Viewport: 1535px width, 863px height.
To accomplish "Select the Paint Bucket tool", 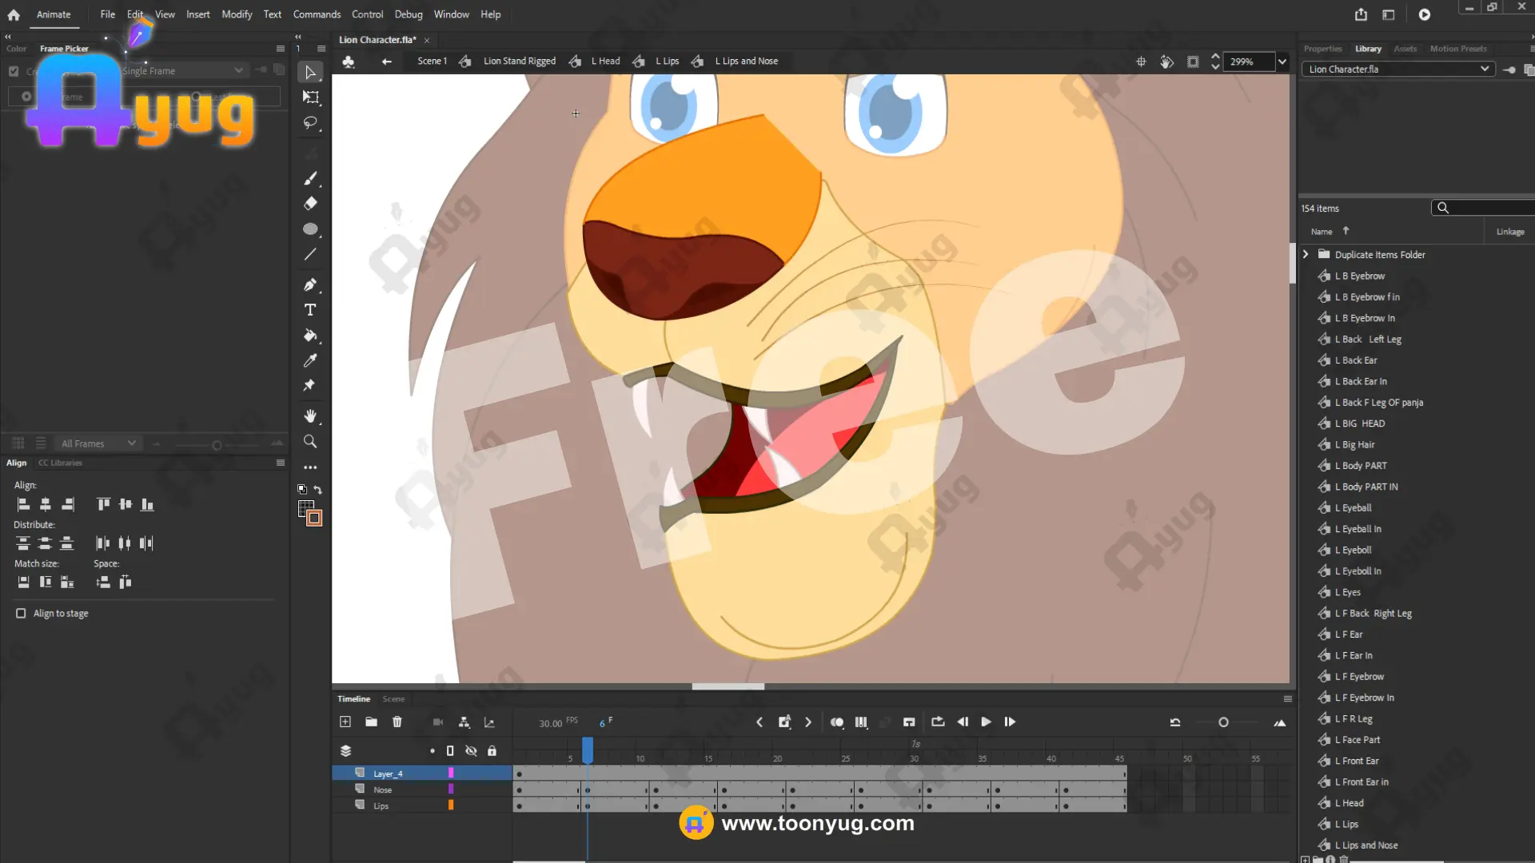I will tap(310, 336).
